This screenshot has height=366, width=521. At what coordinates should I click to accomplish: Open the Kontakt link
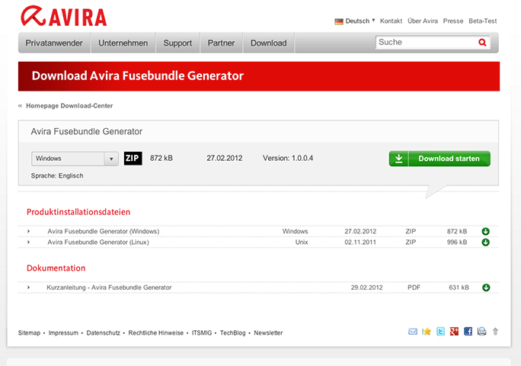[x=391, y=21]
